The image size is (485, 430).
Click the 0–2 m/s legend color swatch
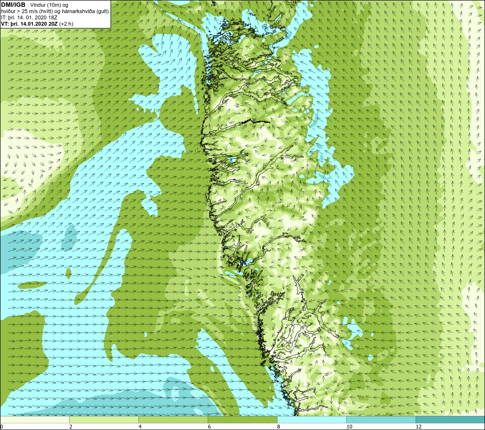(34, 419)
